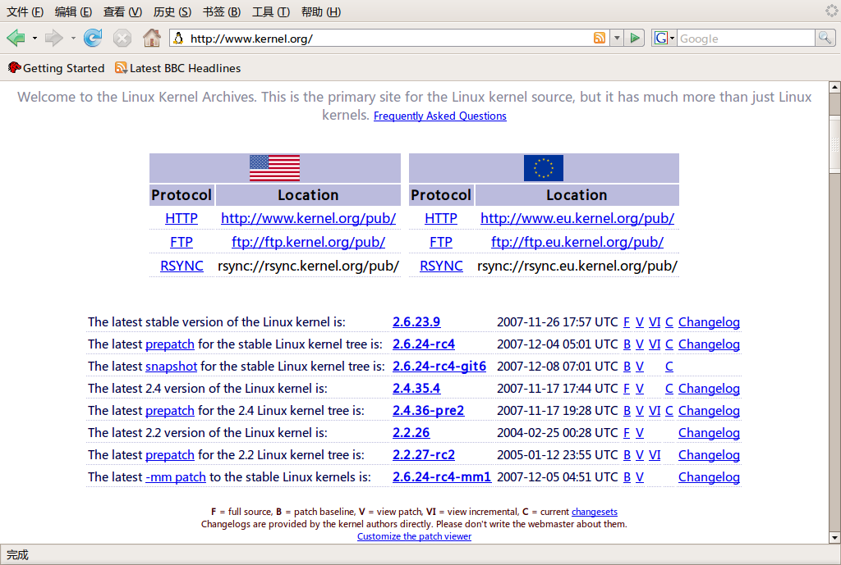Open 2.4.35.4 version link
The image size is (841, 565).
pos(416,388)
